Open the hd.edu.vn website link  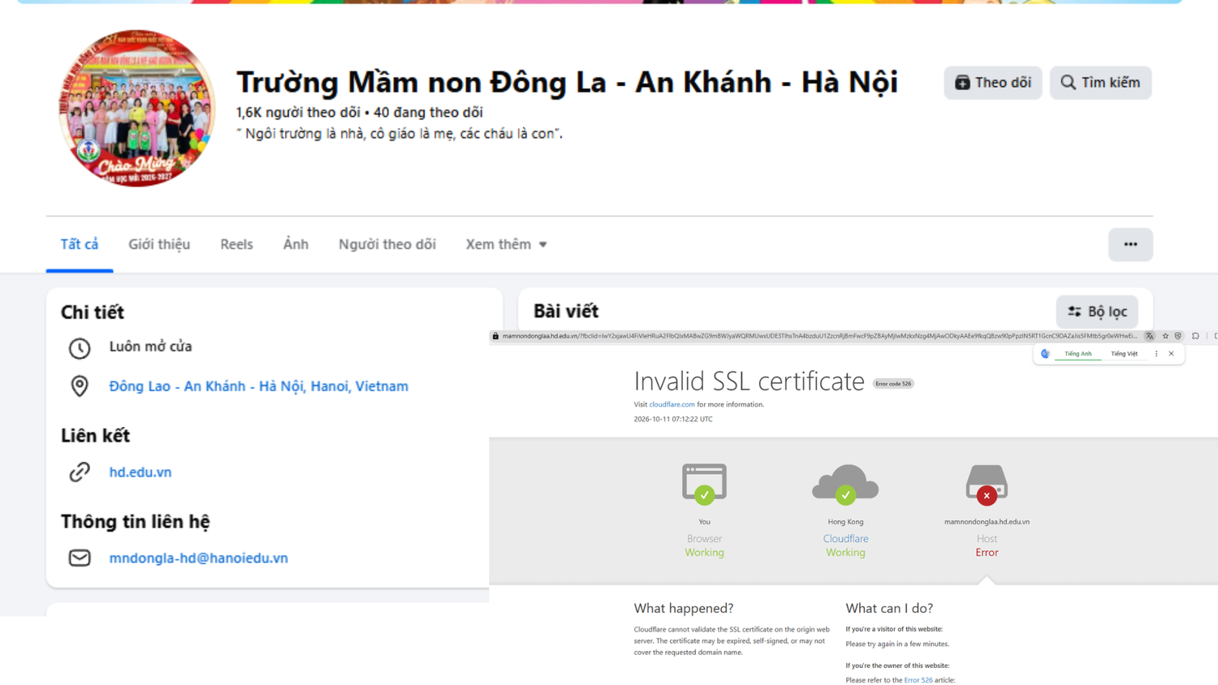pos(140,472)
